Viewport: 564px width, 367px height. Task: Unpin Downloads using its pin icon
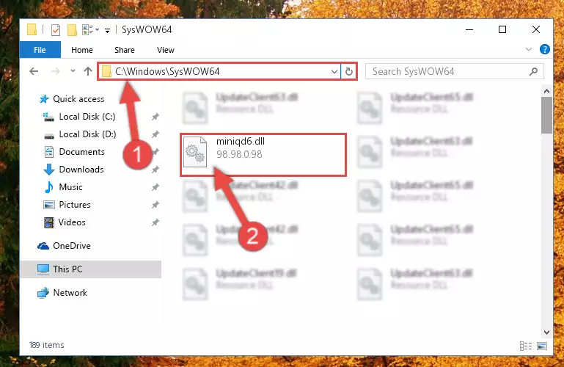pos(155,170)
